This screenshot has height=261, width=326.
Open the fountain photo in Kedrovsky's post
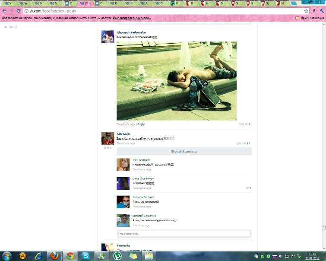click(x=177, y=81)
